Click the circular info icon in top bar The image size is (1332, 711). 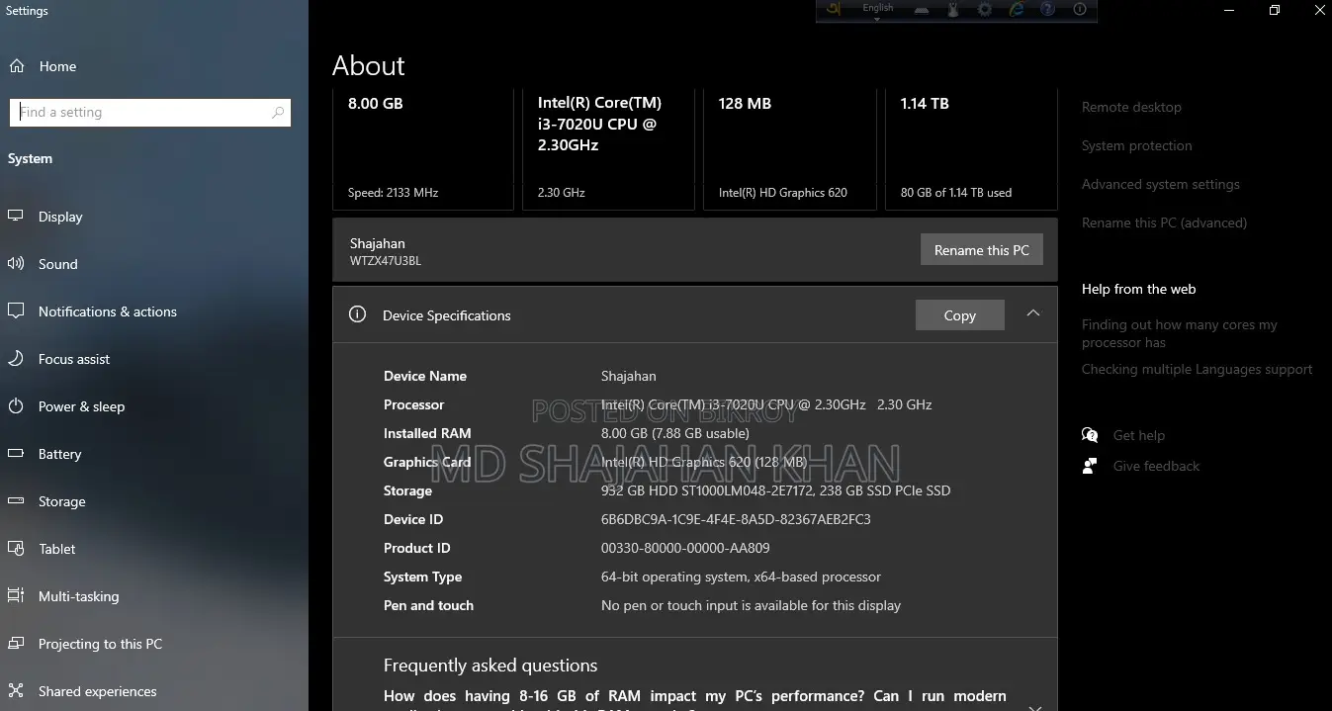point(1080,10)
